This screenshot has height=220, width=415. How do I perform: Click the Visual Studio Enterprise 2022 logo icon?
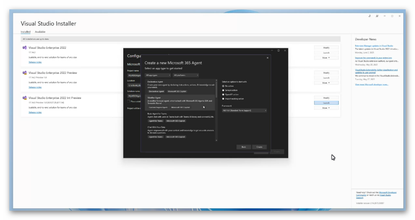tap(25, 48)
